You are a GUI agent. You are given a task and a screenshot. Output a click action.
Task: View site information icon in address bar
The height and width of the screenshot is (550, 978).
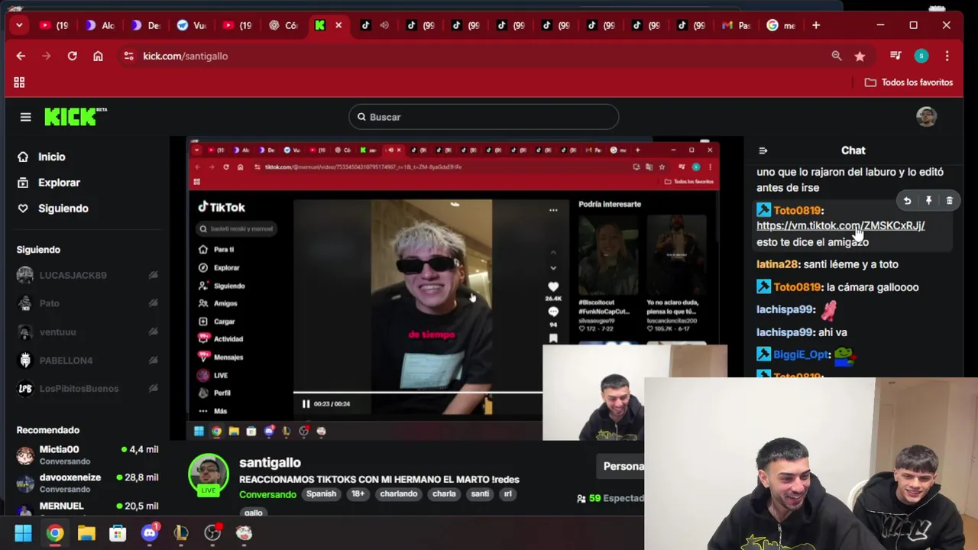tap(128, 56)
